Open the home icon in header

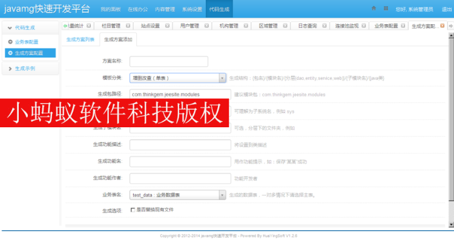(373, 8)
